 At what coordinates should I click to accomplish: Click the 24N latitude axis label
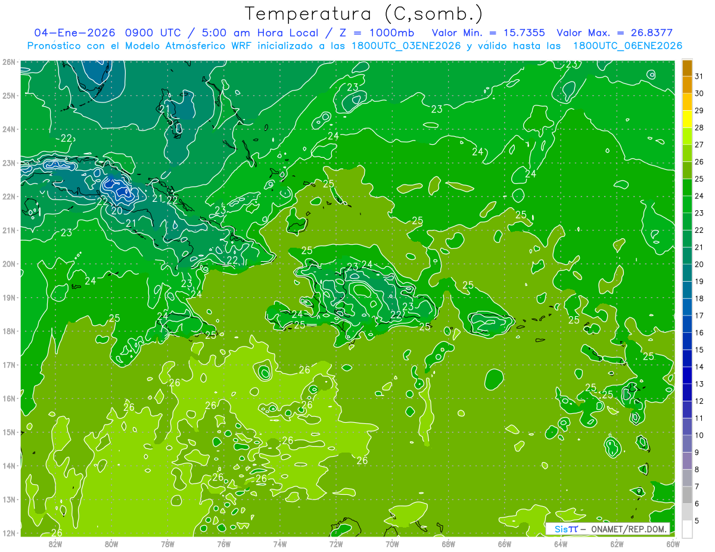pos(9,129)
